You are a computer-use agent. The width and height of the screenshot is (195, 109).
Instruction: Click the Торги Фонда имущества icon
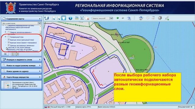pos(4,77)
